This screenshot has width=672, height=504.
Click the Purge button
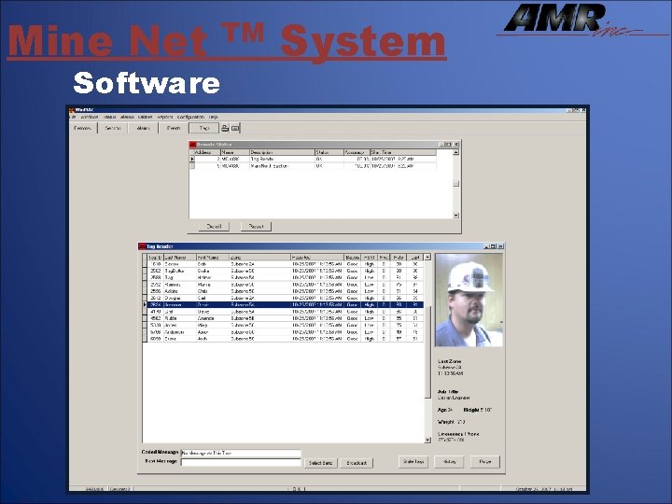[485, 462]
